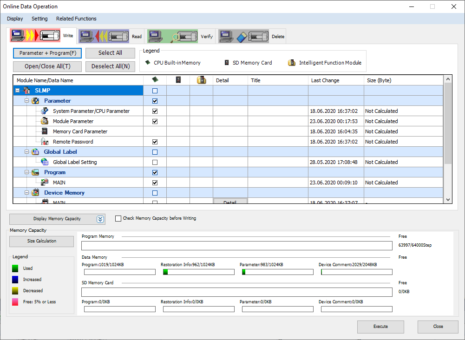The width and height of the screenshot is (465, 340).
Task: Click the Program Memory capacity bar
Action: tap(237, 245)
